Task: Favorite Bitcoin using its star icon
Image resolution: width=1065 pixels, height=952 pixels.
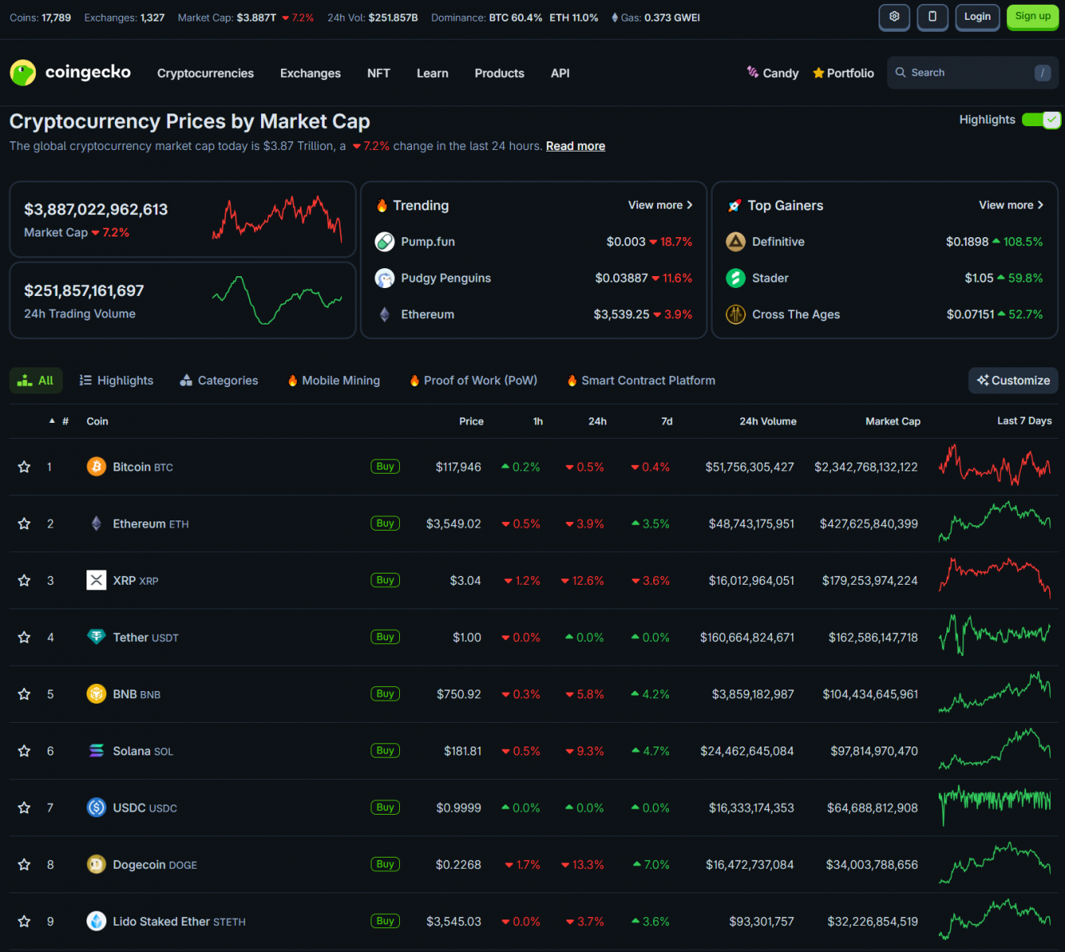Action: pyautogui.click(x=24, y=466)
